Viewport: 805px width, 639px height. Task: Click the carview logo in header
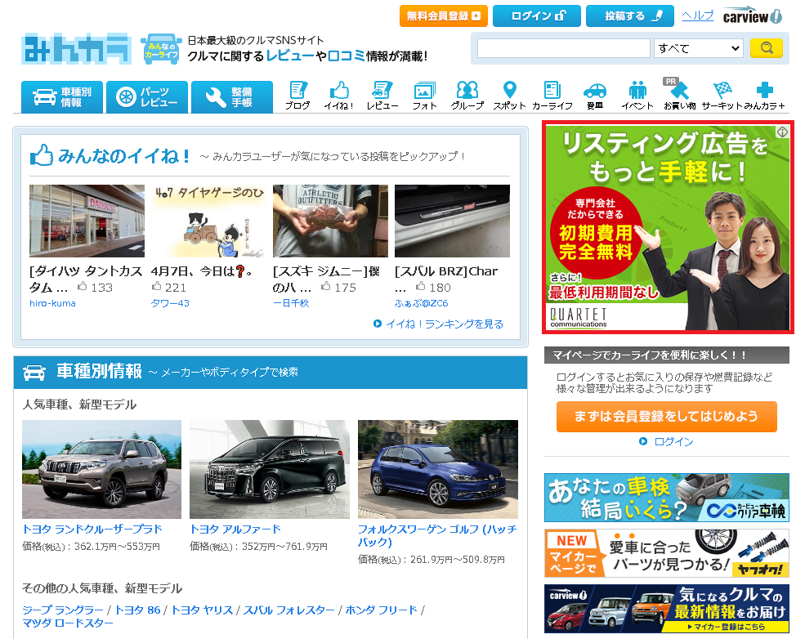click(x=753, y=16)
